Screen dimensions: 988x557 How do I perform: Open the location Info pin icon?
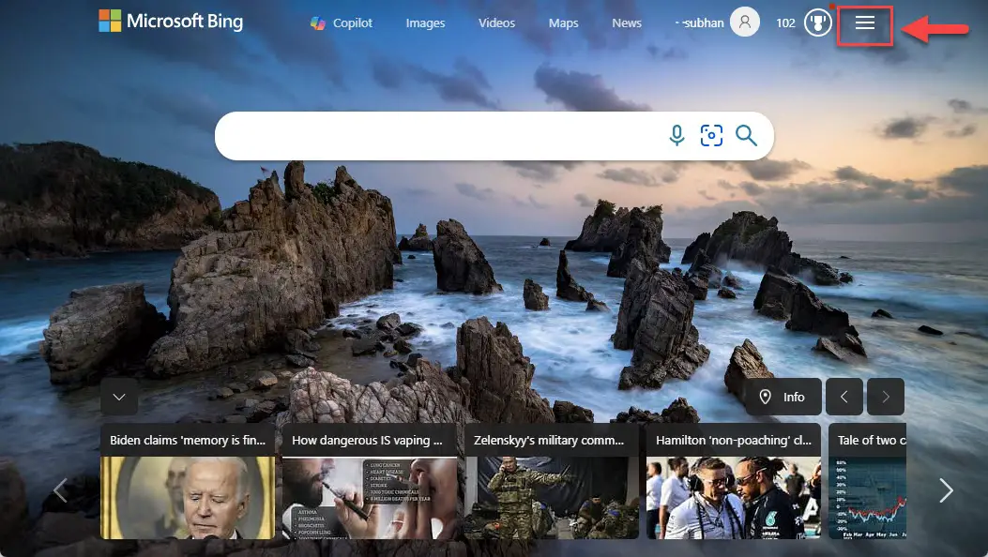tap(765, 397)
